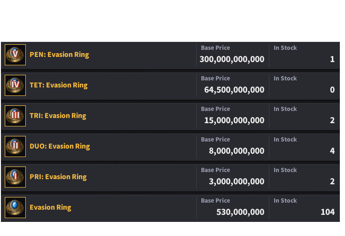Click the 300,000,000,000 base price
345x236 pixels.
tap(232, 59)
